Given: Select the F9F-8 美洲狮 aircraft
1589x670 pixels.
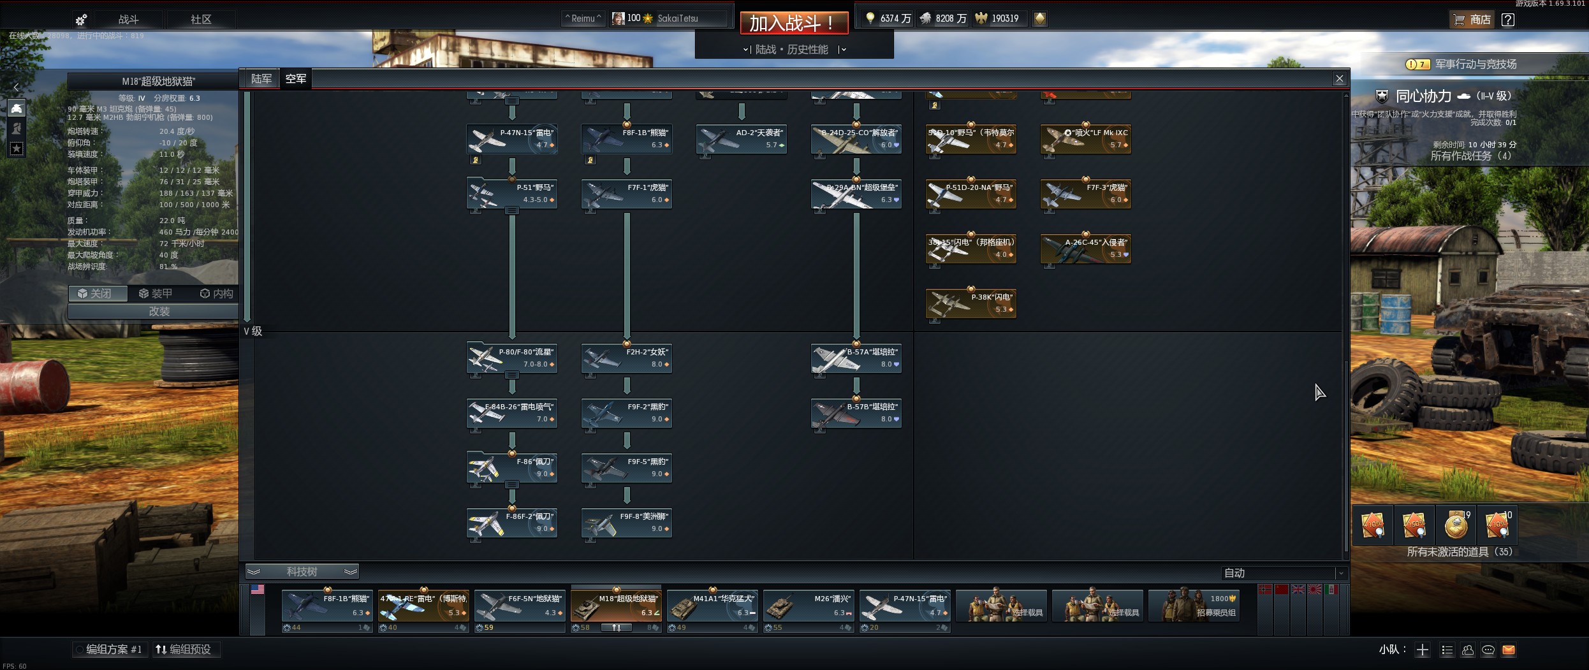Looking at the screenshot, I should click(627, 523).
